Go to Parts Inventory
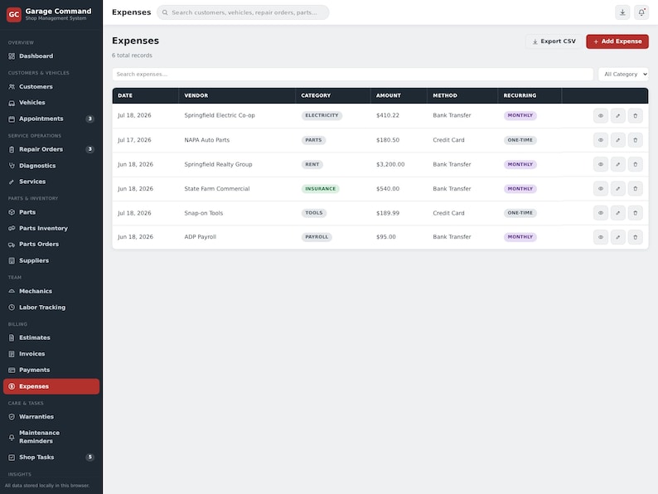 pyautogui.click(x=51, y=228)
